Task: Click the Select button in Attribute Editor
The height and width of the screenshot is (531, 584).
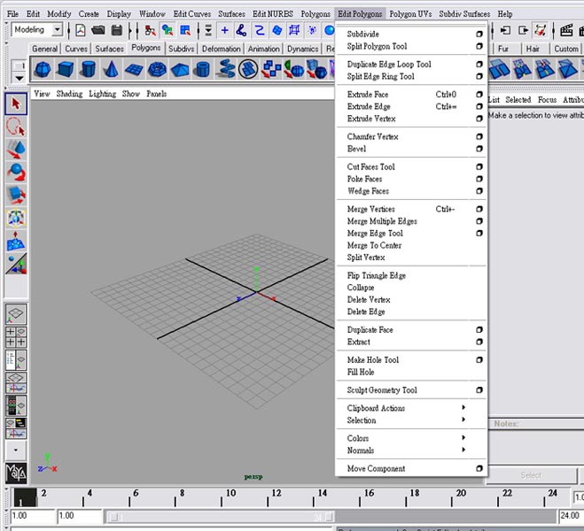Action: (x=531, y=475)
